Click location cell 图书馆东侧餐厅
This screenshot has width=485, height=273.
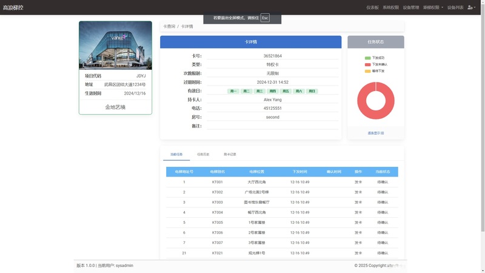tap(256, 202)
